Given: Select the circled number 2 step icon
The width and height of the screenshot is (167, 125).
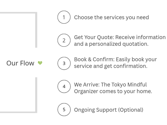Looking at the screenshot, I should [x=64, y=40].
